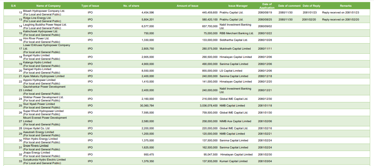The height and width of the screenshot is (166, 374).
Task: Click share count 30,360,784
Action: tap(147, 106)
